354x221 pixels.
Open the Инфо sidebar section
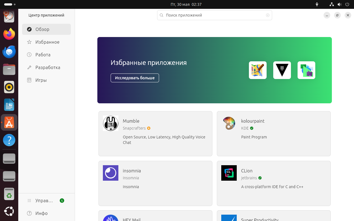(x=46, y=213)
